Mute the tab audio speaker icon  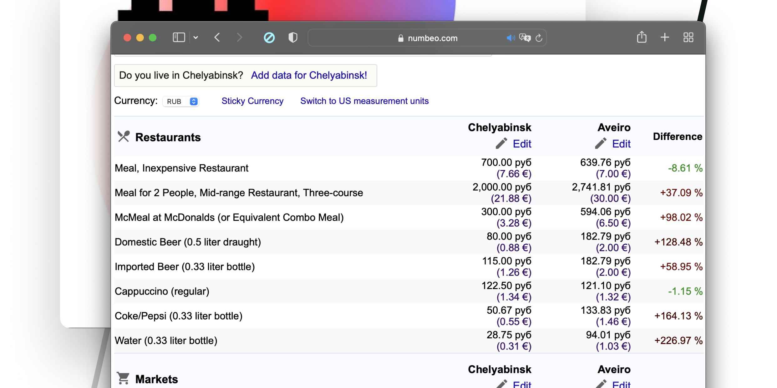(x=510, y=38)
